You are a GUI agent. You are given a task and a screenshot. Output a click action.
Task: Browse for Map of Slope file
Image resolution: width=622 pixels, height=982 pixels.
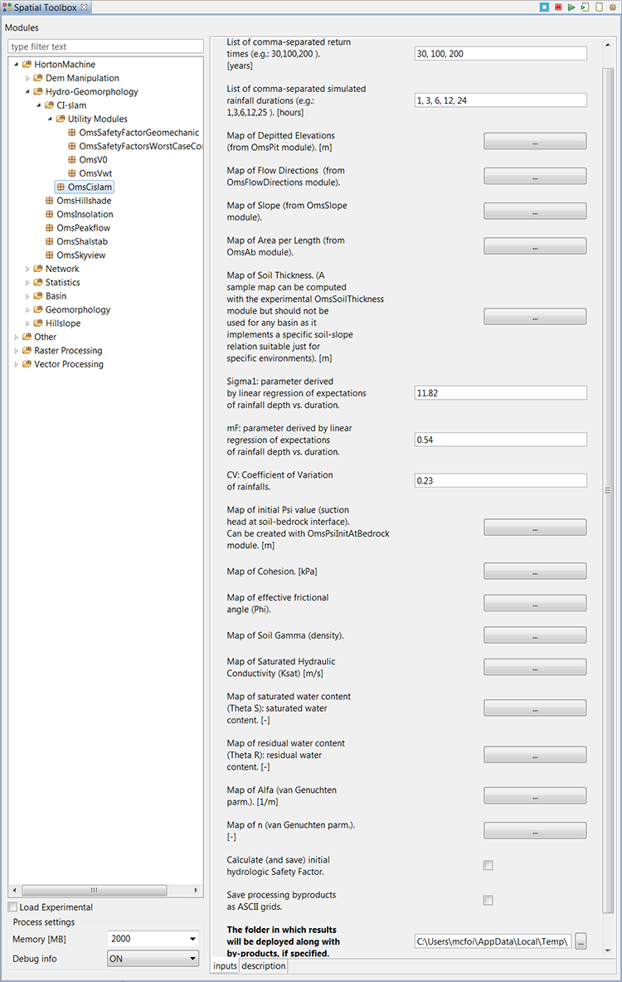pyautogui.click(x=535, y=211)
